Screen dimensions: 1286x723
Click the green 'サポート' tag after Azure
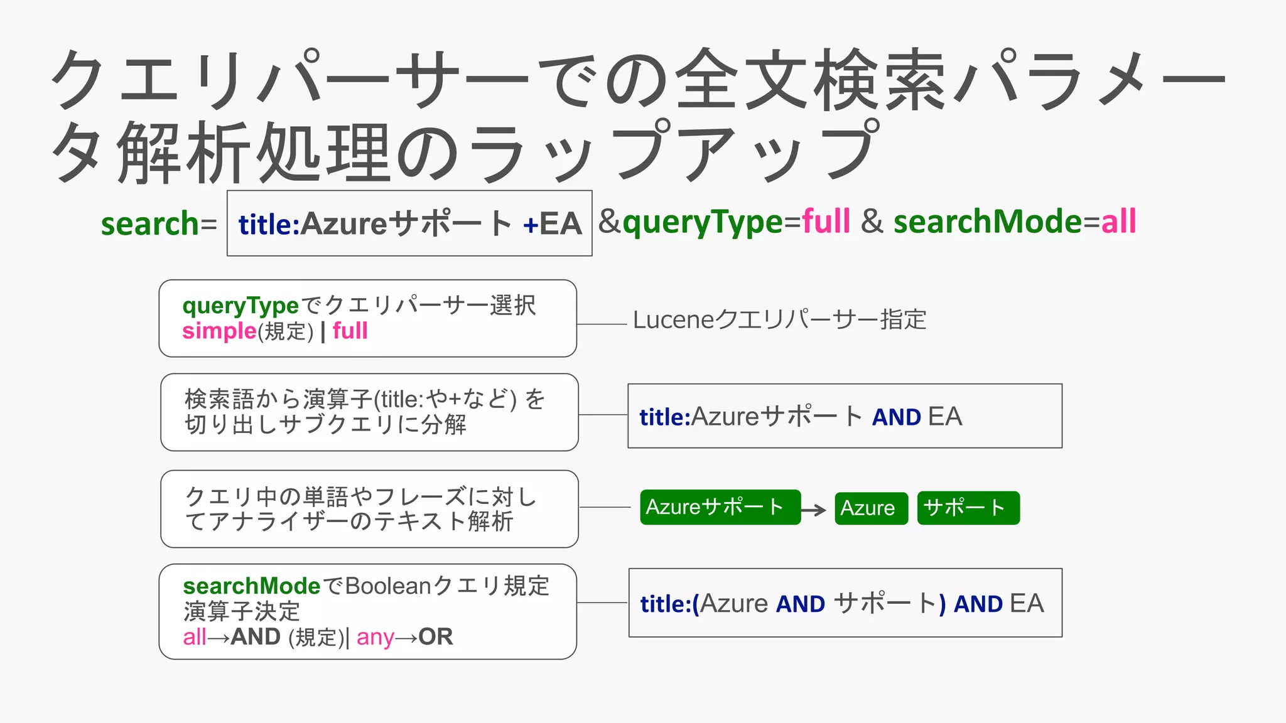tap(968, 508)
